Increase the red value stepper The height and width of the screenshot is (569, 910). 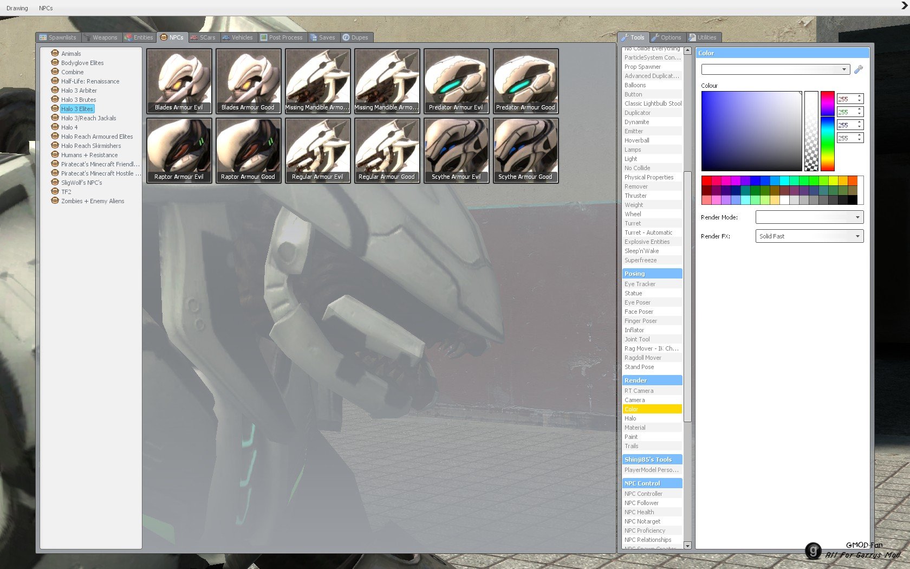[x=859, y=96]
